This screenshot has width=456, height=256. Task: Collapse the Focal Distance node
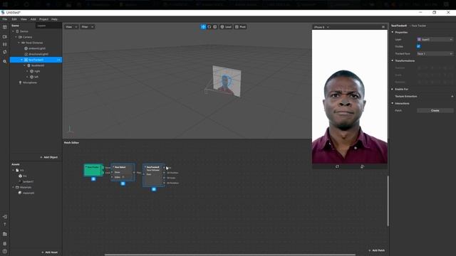tap(19, 43)
